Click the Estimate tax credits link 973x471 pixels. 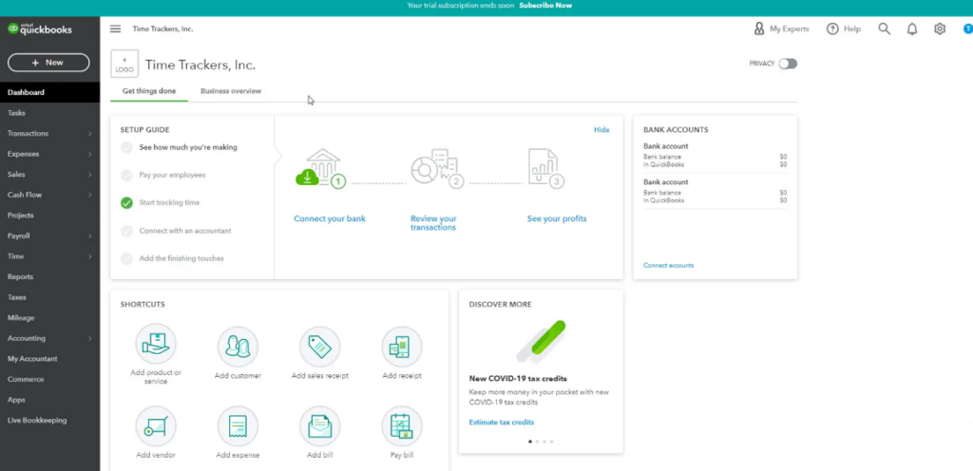(502, 423)
